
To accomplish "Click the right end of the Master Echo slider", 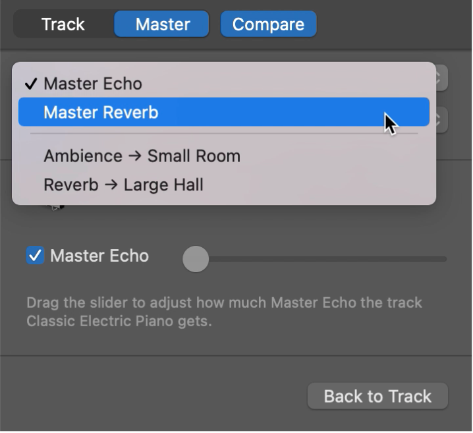I will pos(445,259).
